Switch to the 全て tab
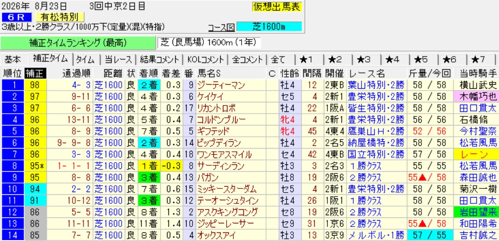 (278, 59)
